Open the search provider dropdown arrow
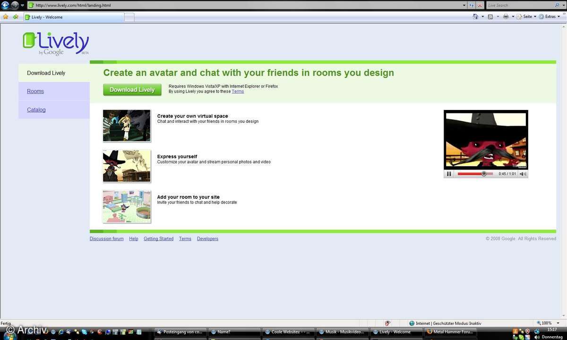Image resolution: width=567 pixels, height=340 pixels. (x=563, y=5)
